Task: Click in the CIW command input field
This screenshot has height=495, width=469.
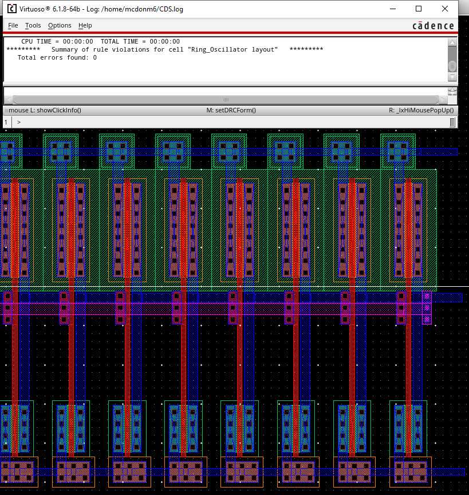Action: pos(229,122)
